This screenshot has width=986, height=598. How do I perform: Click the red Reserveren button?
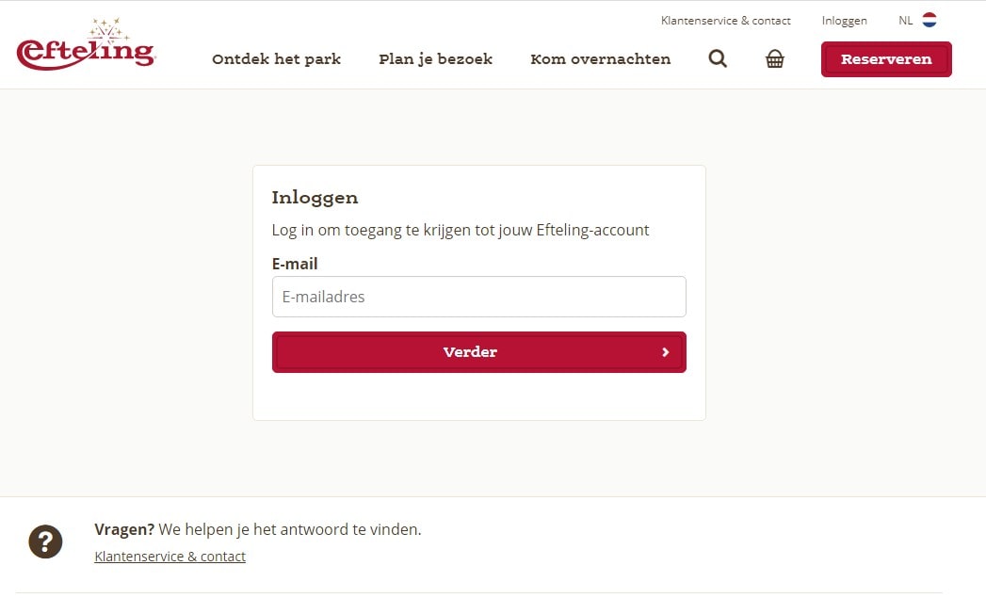click(x=886, y=59)
